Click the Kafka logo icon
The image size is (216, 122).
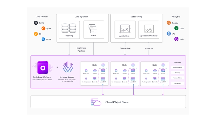coord(36,23)
